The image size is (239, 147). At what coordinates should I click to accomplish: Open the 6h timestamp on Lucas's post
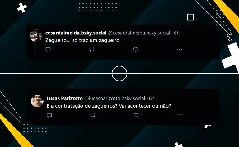[152, 98]
